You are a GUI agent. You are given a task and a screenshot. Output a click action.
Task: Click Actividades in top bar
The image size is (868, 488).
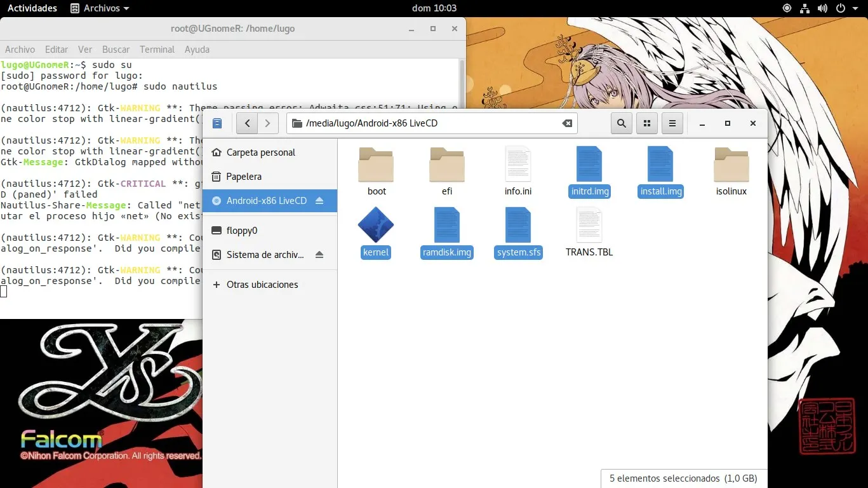click(32, 8)
